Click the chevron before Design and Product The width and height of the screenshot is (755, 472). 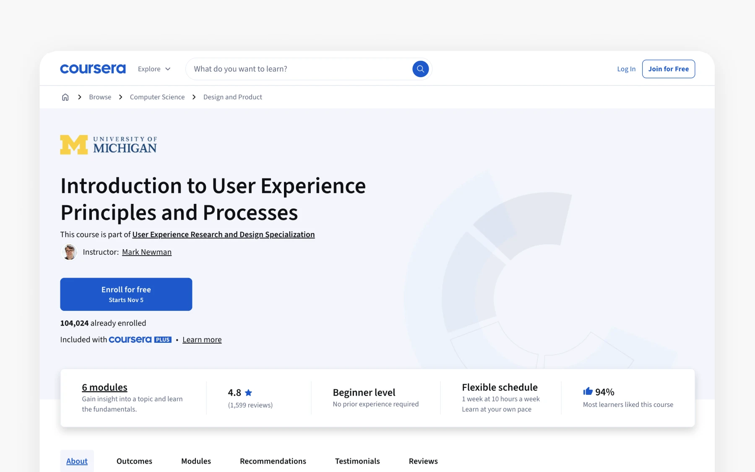tap(194, 97)
